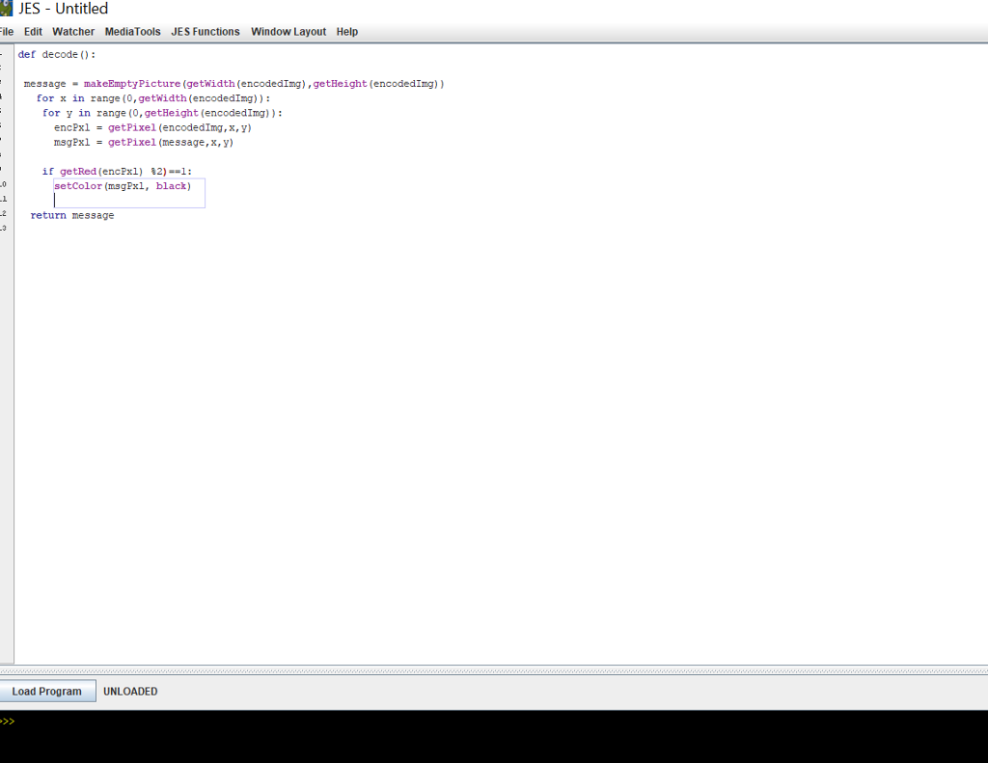Open the Edit menu
This screenshot has width=988, height=763.
point(33,31)
